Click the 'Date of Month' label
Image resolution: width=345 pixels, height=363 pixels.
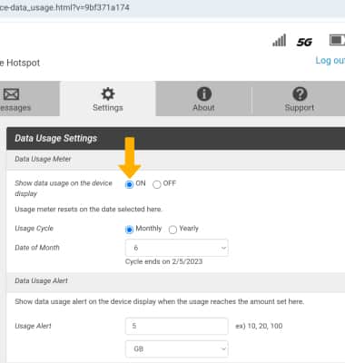click(x=37, y=248)
